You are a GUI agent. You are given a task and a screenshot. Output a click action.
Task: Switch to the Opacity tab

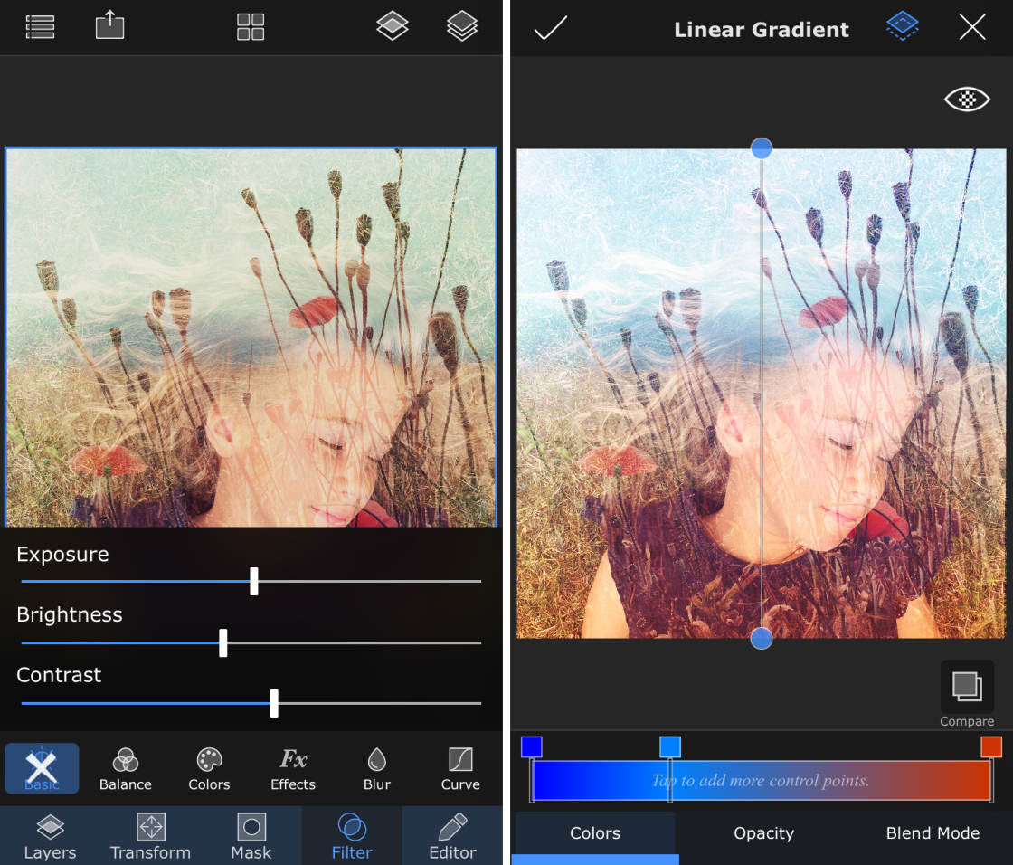[763, 833]
